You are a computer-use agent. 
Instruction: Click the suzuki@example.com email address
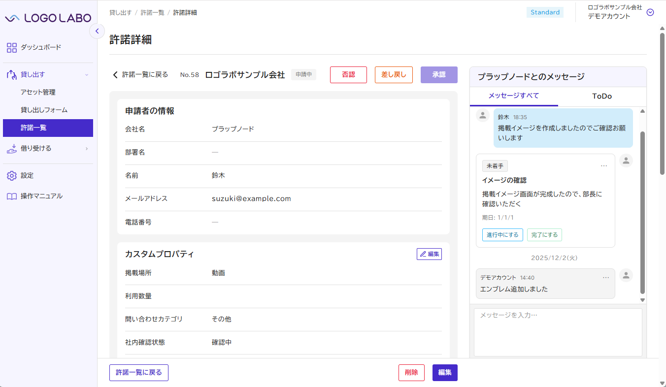tap(251, 199)
